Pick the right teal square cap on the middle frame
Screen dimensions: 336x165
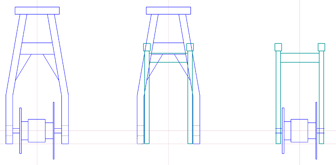[x=190, y=47]
